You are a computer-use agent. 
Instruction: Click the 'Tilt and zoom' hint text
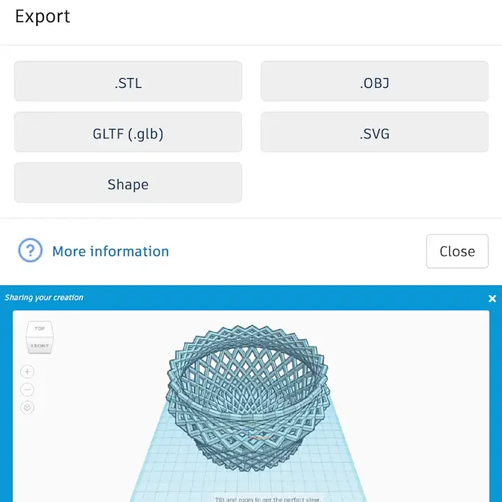[x=267, y=499]
